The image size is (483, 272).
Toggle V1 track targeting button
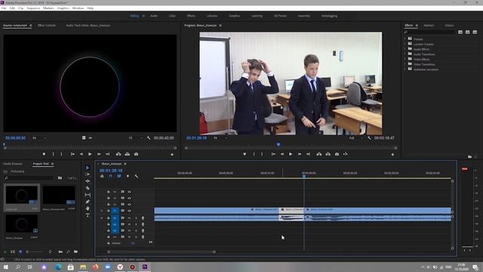(x=115, y=211)
